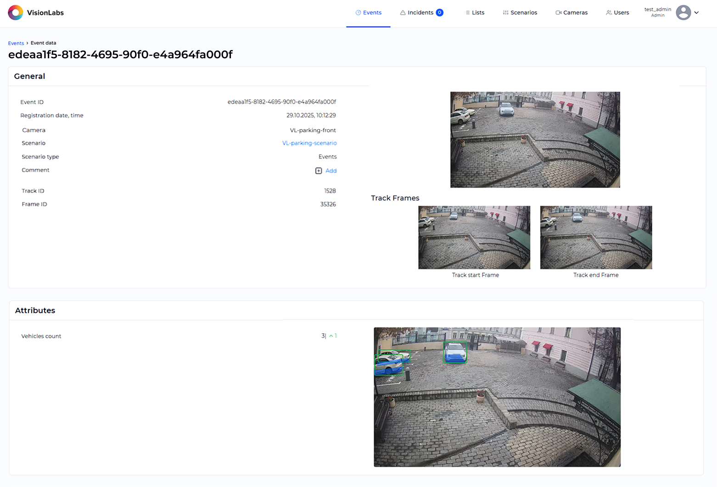Go to the Scenarios tab
This screenshot has height=487, width=717.
523,13
